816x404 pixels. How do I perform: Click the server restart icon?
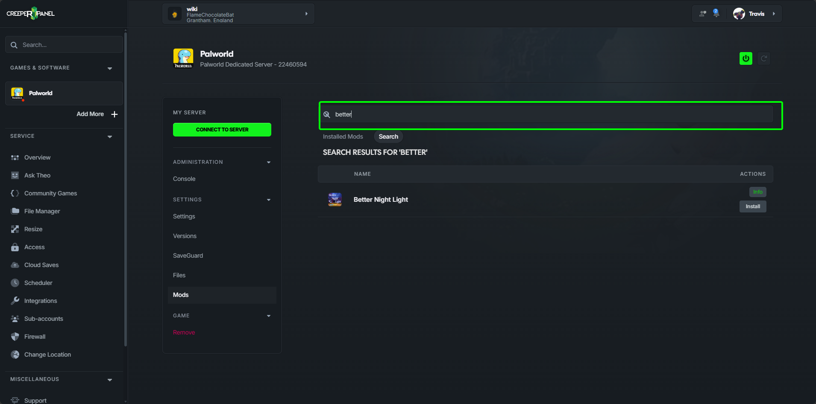[x=764, y=58]
